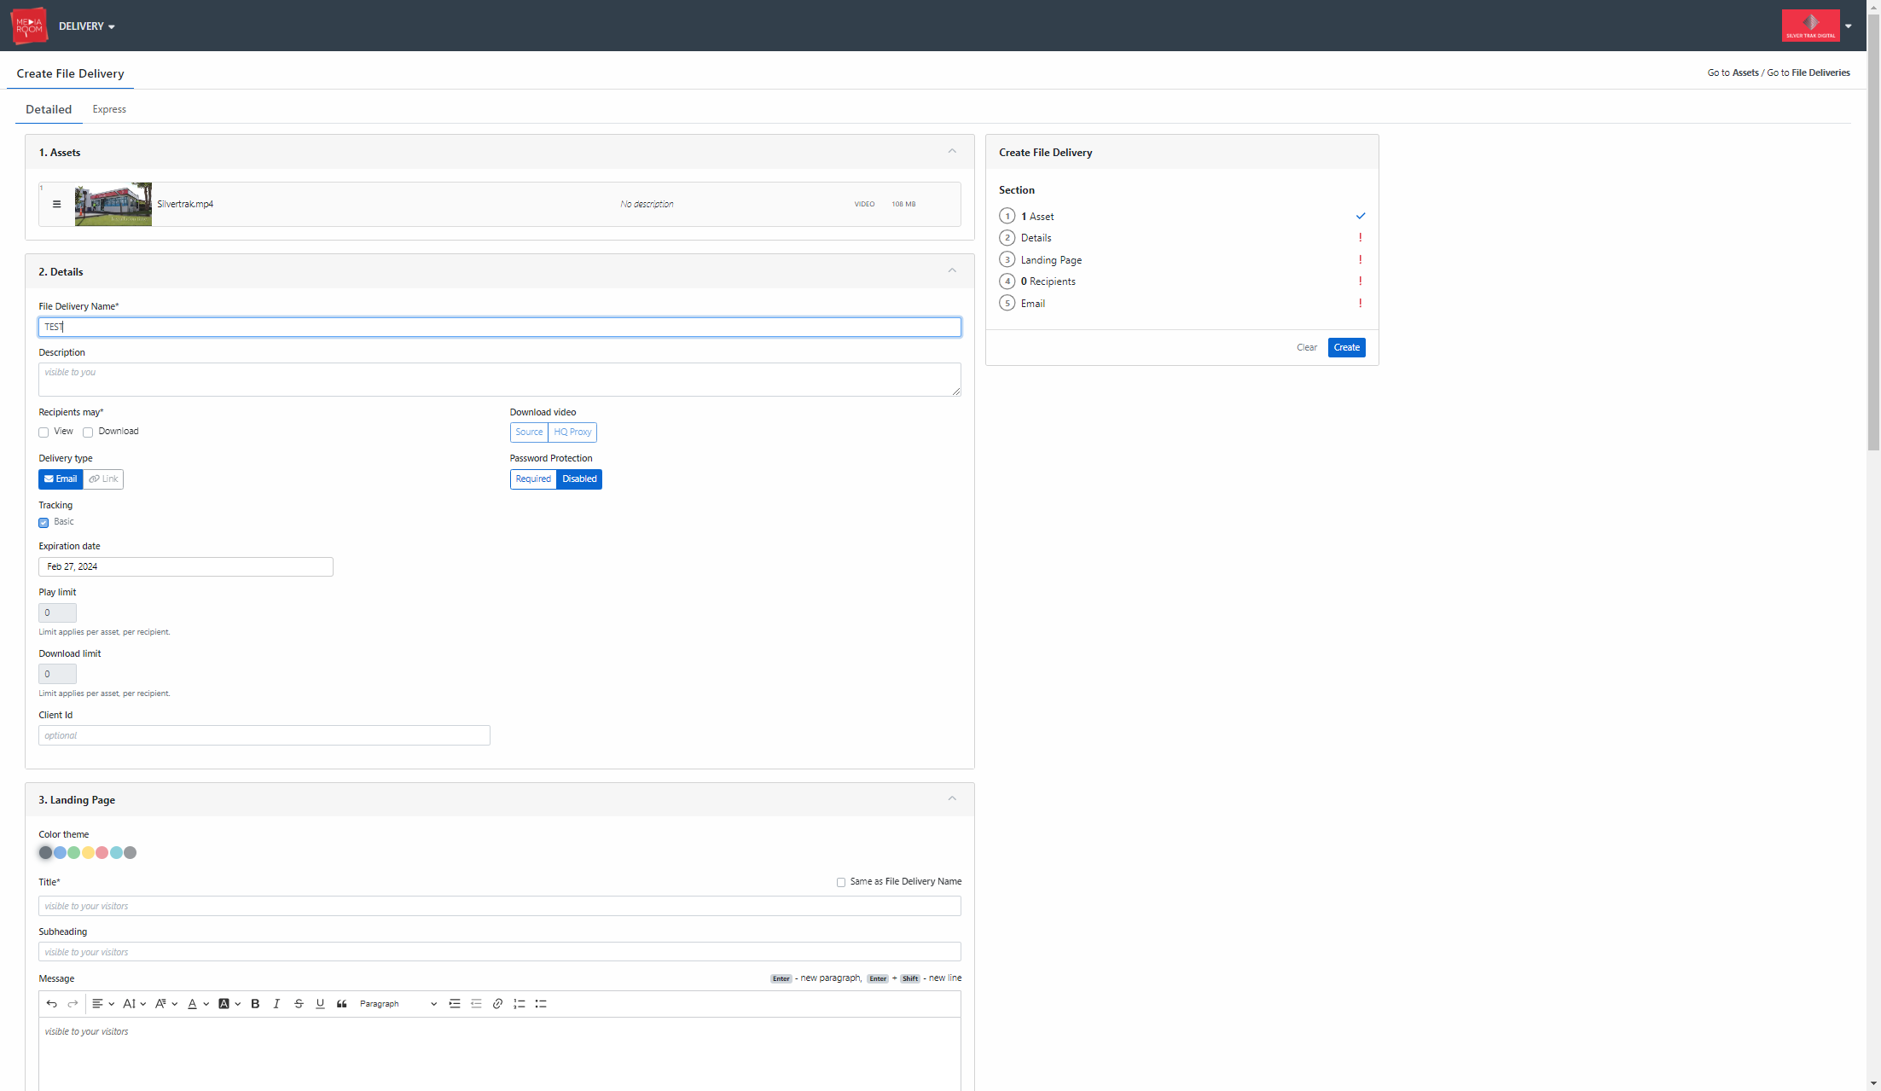The height and width of the screenshot is (1091, 1881).
Task: Jump to 0 Recipients section step
Action: [1048, 281]
